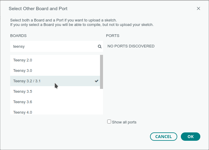Close the Select Other Board dialog

(198, 9)
